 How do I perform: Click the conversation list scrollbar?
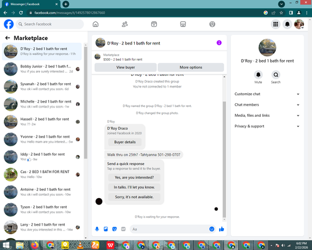point(85,103)
